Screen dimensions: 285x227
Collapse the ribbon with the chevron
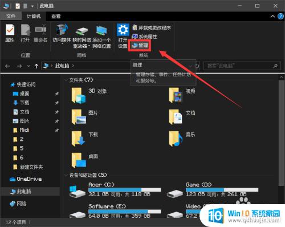click(x=272, y=17)
